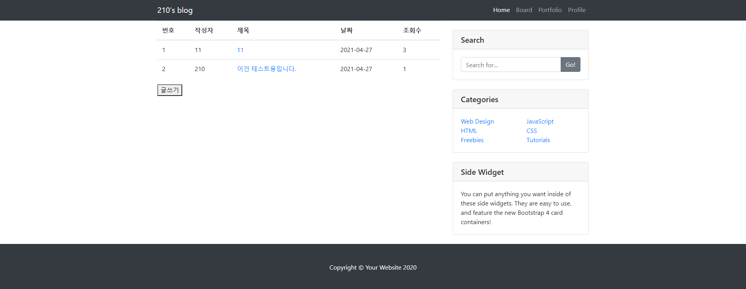Screen dimensions: 746x289
Task: Open the Freebies category
Action: (x=472, y=140)
